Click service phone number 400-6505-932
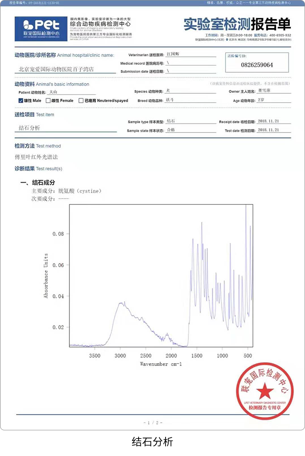The width and height of the screenshot is (305, 456). tap(280, 35)
